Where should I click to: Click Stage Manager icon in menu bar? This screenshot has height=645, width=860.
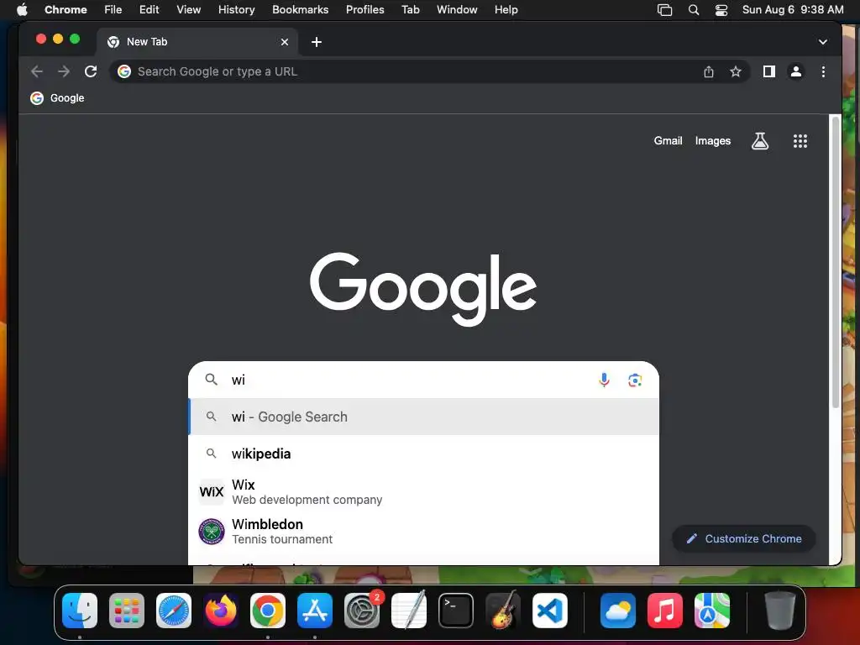pos(664,10)
